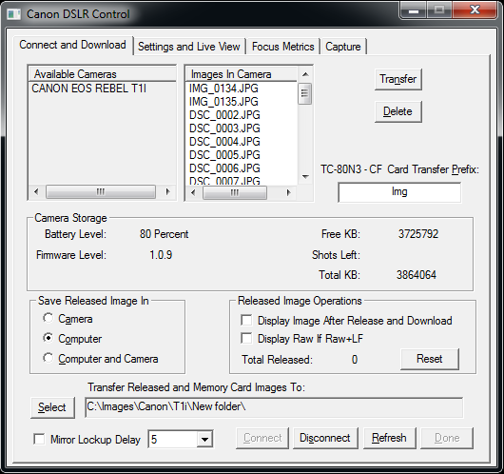Click DSC_0005.JPG in the list

224,155
